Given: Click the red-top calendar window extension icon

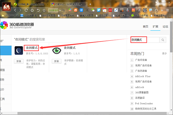Looking at the screenshot, I should (x=104, y=10).
